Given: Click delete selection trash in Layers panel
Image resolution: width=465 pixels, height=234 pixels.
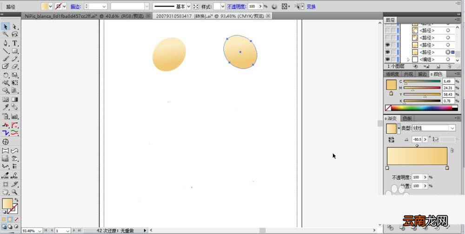Looking at the screenshot, I should [x=449, y=67].
